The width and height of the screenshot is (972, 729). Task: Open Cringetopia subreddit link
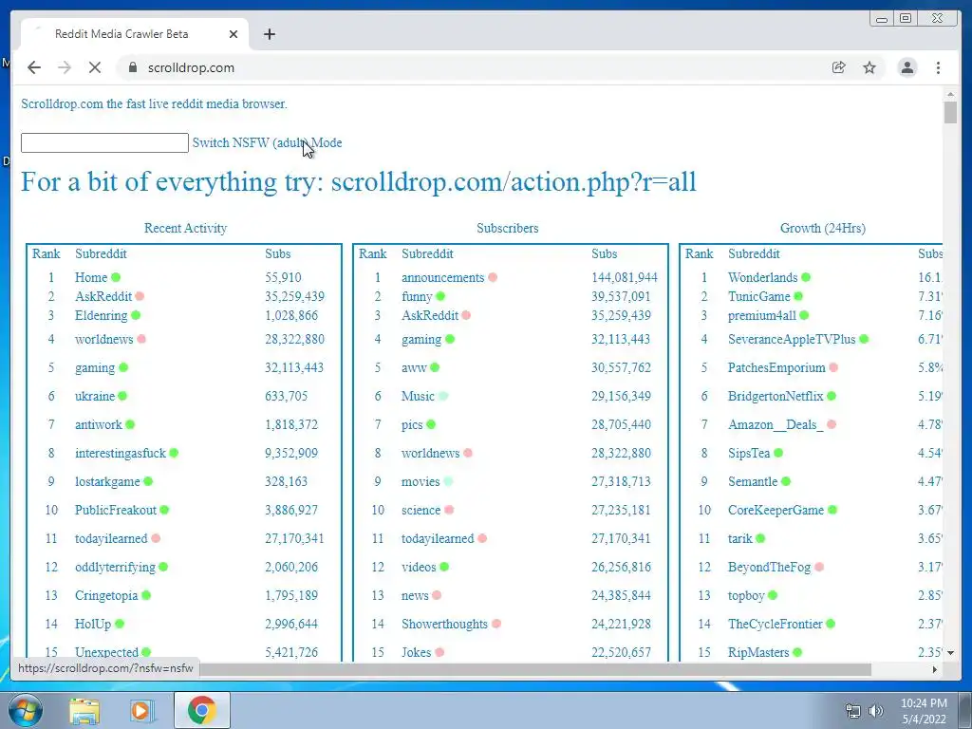tap(106, 595)
